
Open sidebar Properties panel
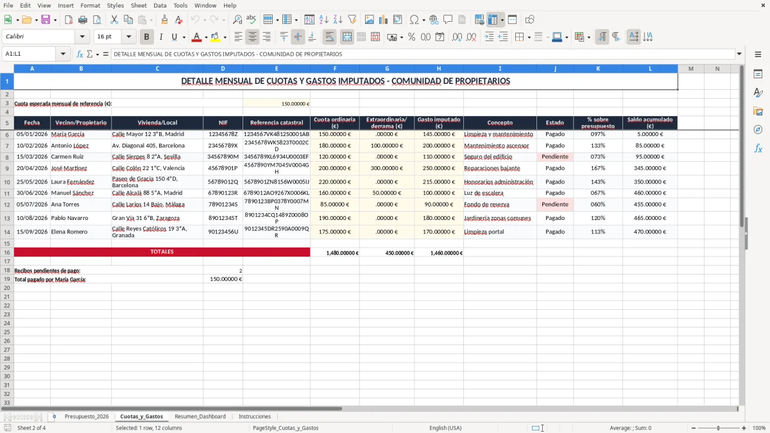click(x=758, y=74)
